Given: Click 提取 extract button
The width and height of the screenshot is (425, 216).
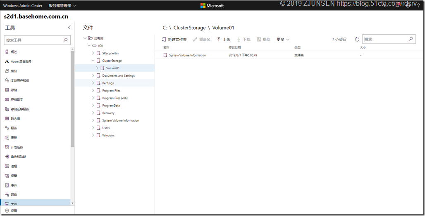Looking at the screenshot, I should click(x=264, y=40).
